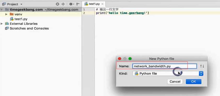Click into the Name input field
The height and width of the screenshot is (96, 220).
click(165, 66)
